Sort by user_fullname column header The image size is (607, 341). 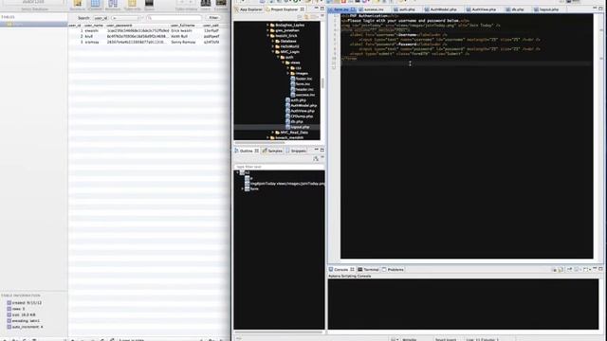click(x=186, y=26)
